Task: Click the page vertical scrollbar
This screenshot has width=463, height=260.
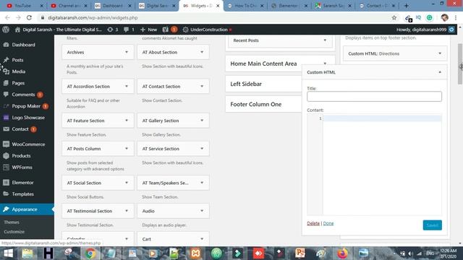Action: pos(460,64)
